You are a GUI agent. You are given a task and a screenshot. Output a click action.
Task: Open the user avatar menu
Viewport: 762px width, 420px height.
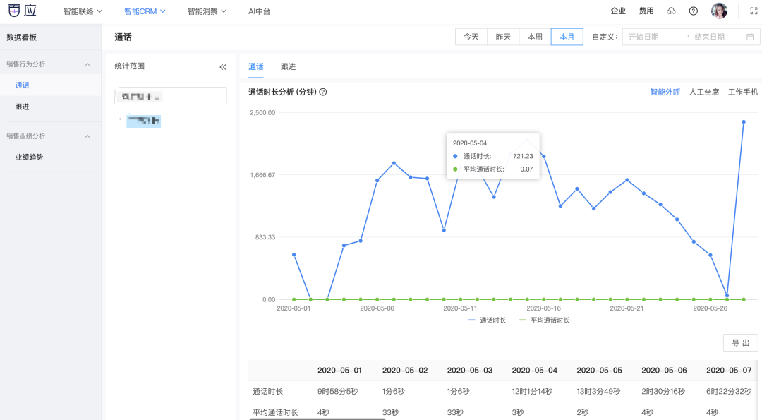[719, 11]
